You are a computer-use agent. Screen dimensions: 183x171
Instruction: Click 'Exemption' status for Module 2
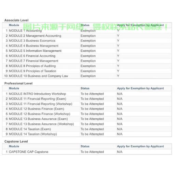(88, 36)
